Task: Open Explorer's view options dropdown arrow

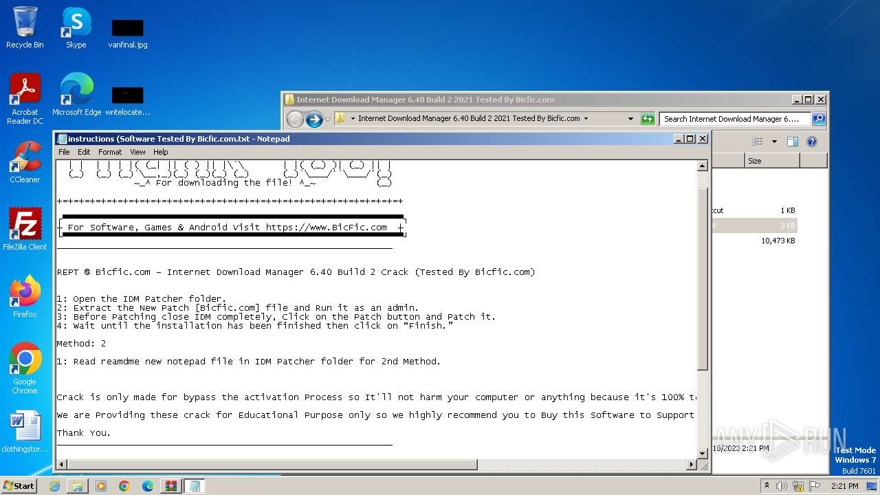Action: click(774, 142)
